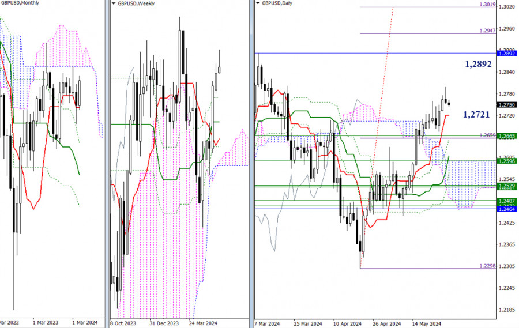Open the GBPUSD,Daily chart dropdown triangle
Screen dimensions: 519x328
[x=258, y=3]
